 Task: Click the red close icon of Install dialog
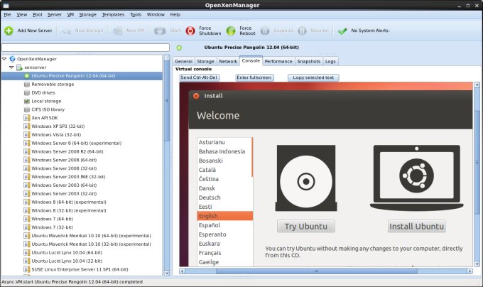point(196,96)
